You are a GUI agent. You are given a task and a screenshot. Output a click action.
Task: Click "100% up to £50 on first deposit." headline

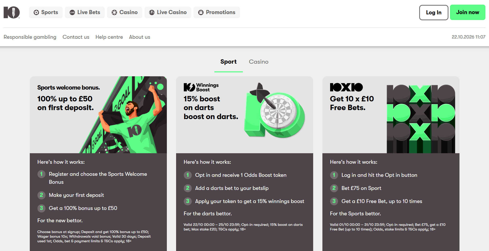(x=65, y=103)
